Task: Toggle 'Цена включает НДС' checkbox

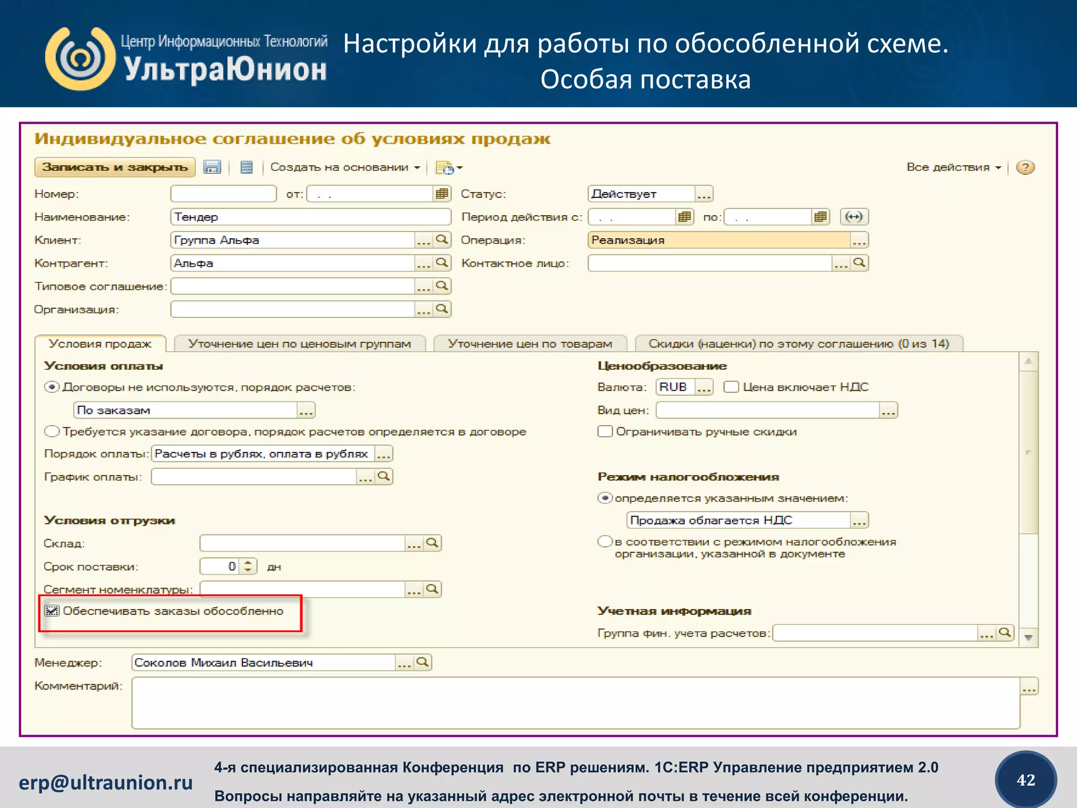Action: [x=731, y=387]
